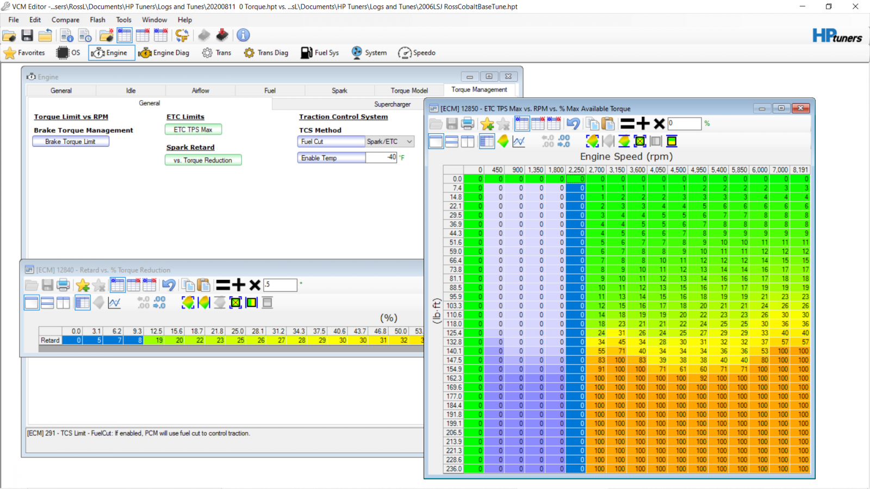Add Retard table to favorites
The height and width of the screenshot is (489, 870).
[x=83, y=285]
